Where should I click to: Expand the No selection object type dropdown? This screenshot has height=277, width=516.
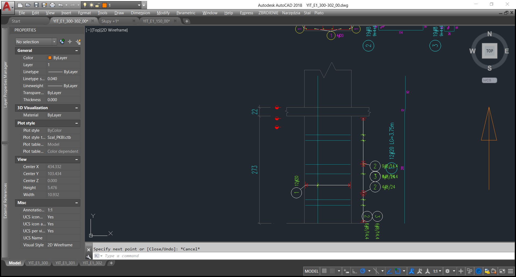pos(54,42)
